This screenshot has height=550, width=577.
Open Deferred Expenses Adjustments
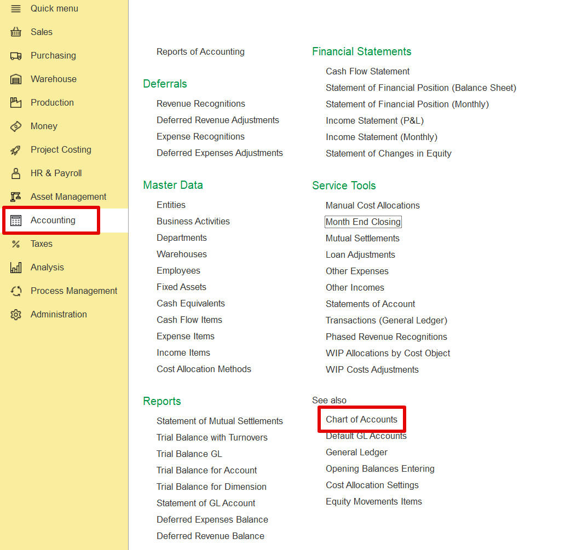click(220, 153)
